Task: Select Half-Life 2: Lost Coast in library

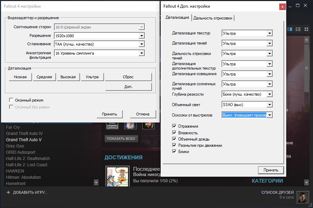Action: pyautogui.click(x=26, y=165)
